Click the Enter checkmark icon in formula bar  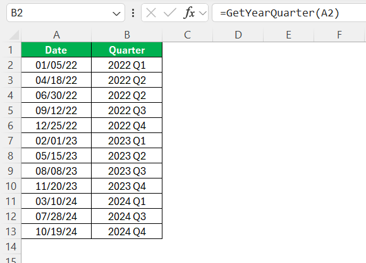(x=170, y=13)
